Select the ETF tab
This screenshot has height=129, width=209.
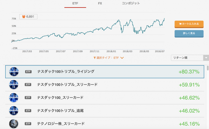coord(75,3)
